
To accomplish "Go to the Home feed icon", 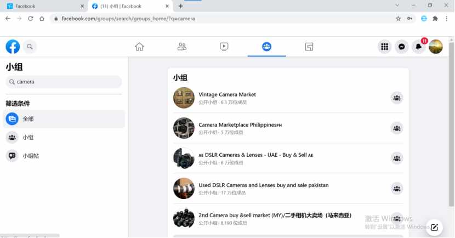I will [139, 47].
